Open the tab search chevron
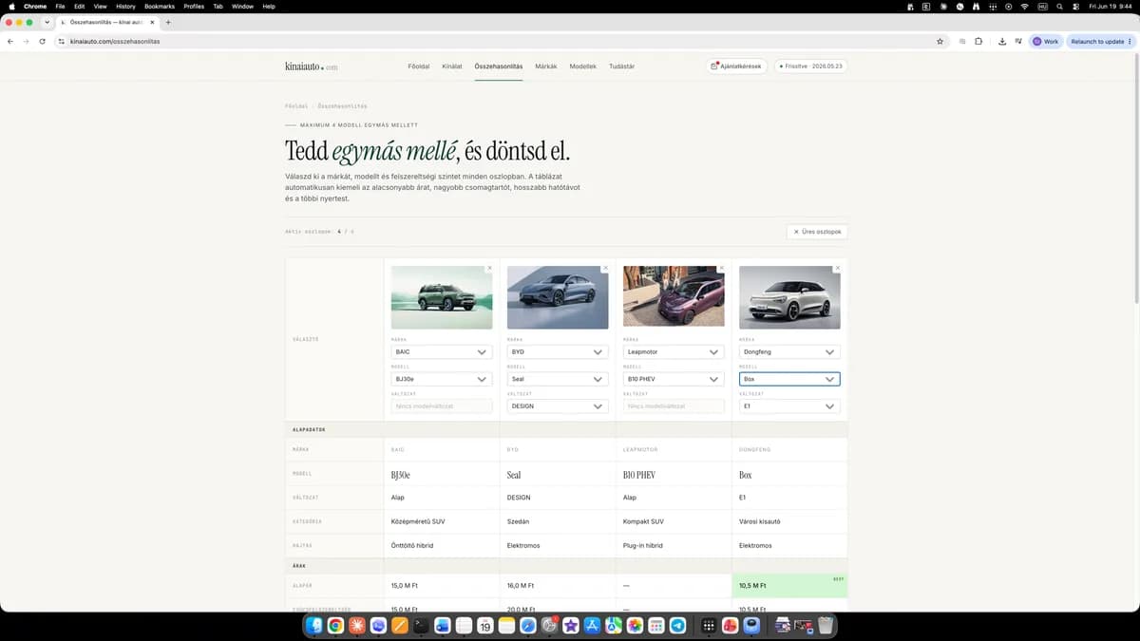 coord(47,22)
